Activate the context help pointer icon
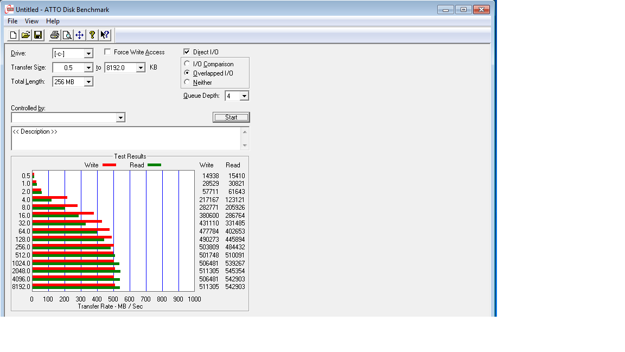This screenshot has width=625, height=352. (104, 35)
